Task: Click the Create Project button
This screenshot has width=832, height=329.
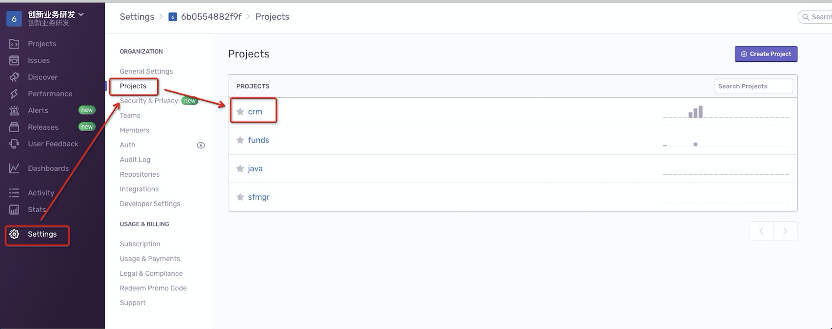Action: tap(766, 54)
